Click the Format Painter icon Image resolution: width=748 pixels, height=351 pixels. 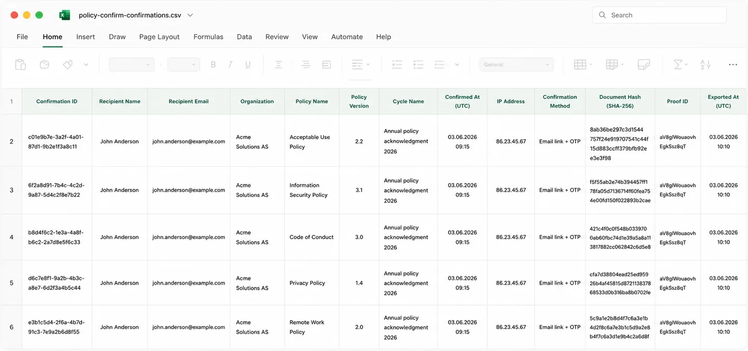click(x=68, y=64)
